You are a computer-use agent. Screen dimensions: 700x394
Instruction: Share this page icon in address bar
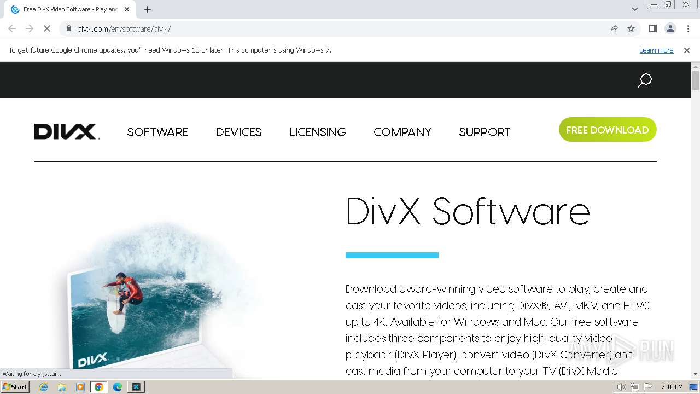tap(614, 28)
